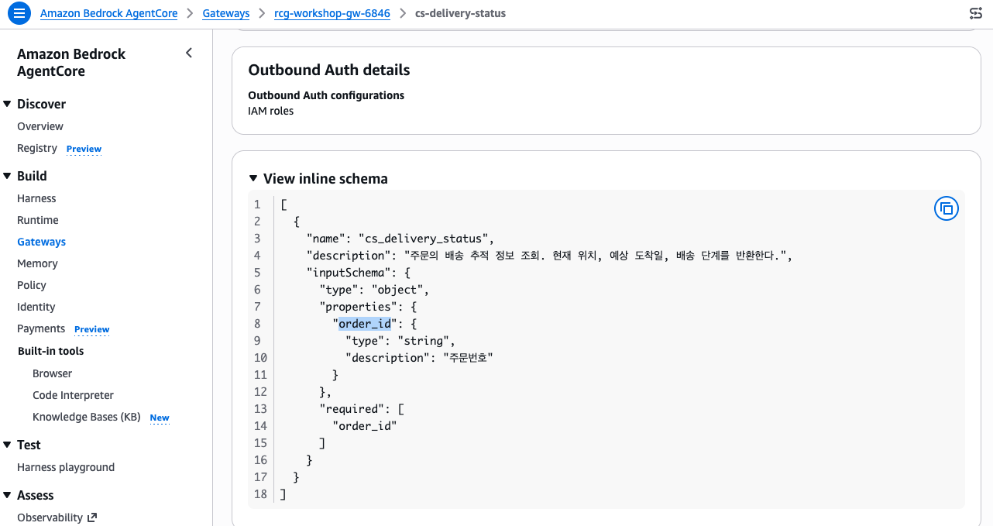This screenshot has width=993, height=526.
Task: Click the Preview badge next to Registry
Action: tap(84, 149)
